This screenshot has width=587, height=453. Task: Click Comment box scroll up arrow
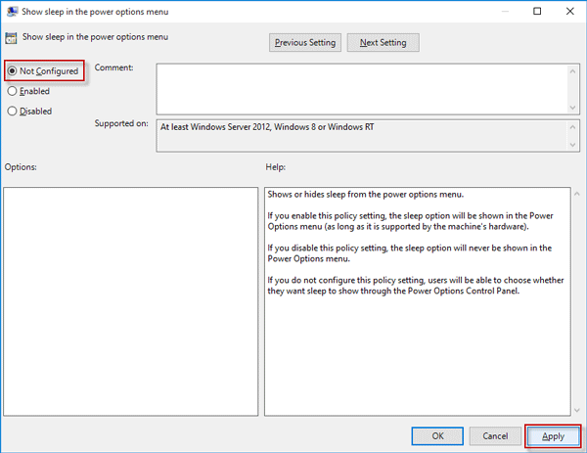572,71
